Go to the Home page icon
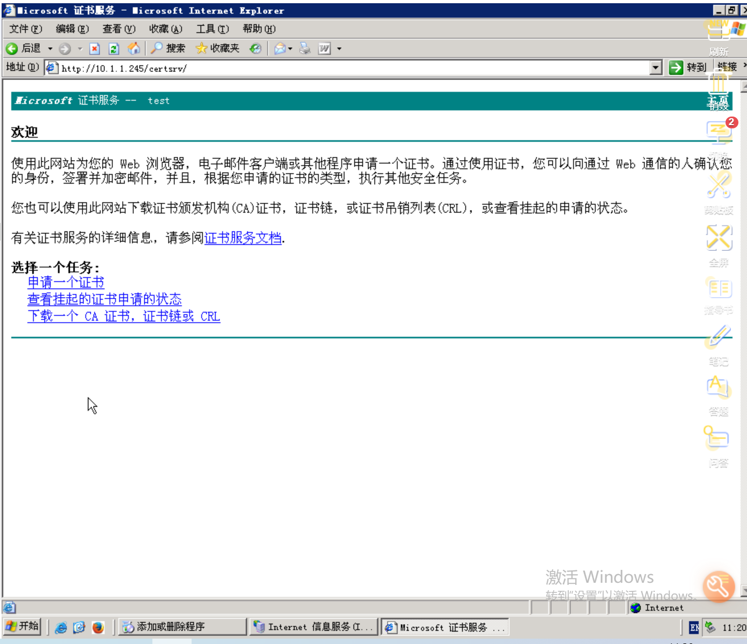Image resolution: width=747 pixels, height=644 pixels. [134, 49]
